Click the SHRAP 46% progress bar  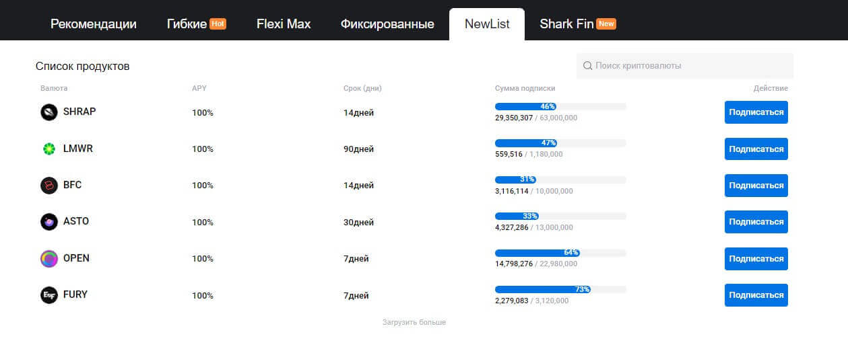pyautogui.click(x=560, y=106)
